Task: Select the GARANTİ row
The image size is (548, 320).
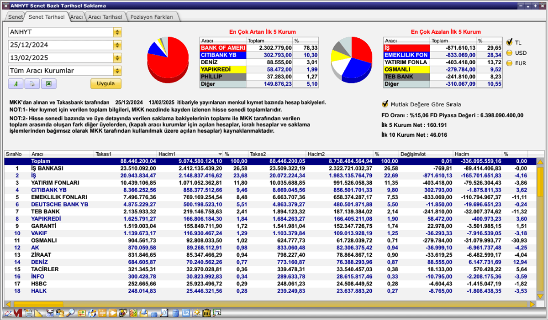Action: coord(270,226)
